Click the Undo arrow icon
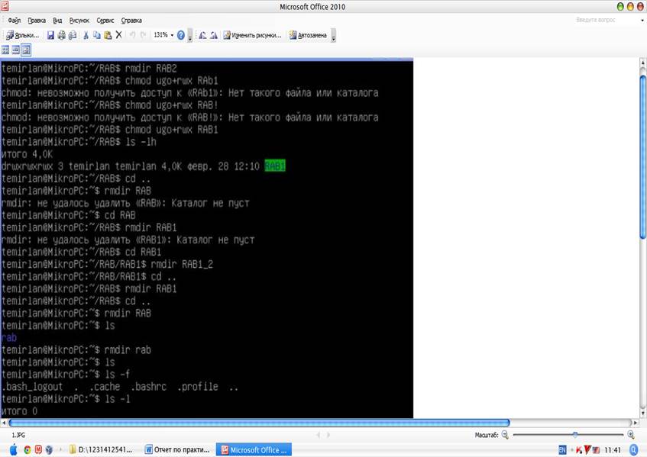Image resolution: width=647 pixels, height=457 pixels. pos(132,35)
